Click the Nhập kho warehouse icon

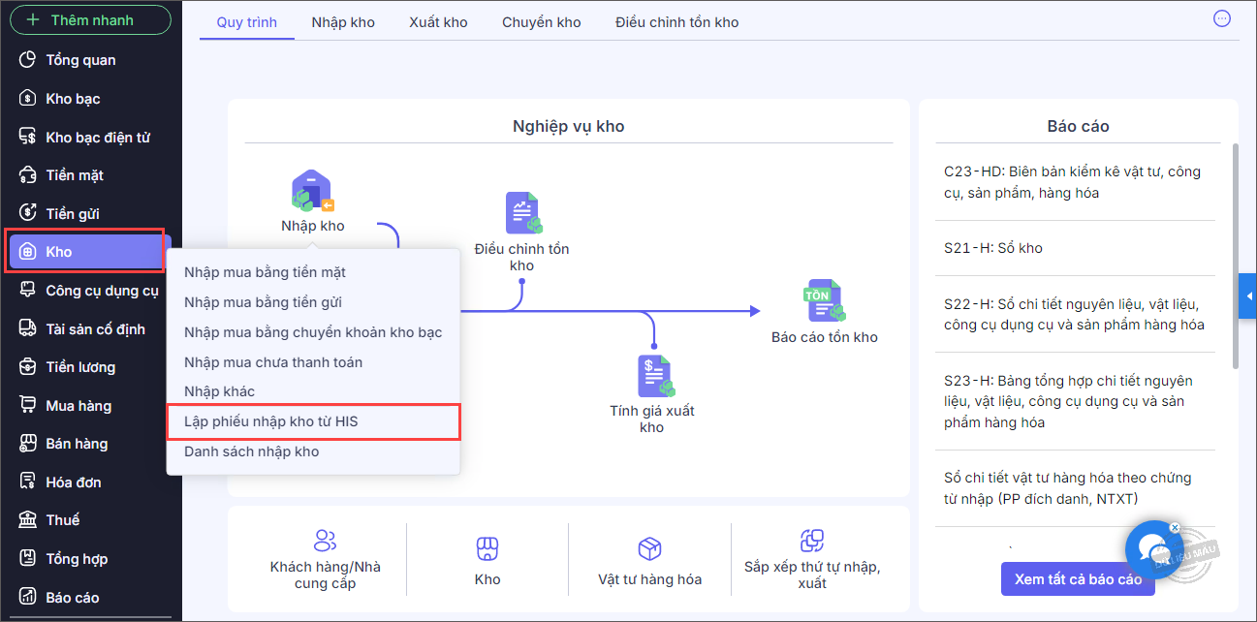[x=312, y=192]
